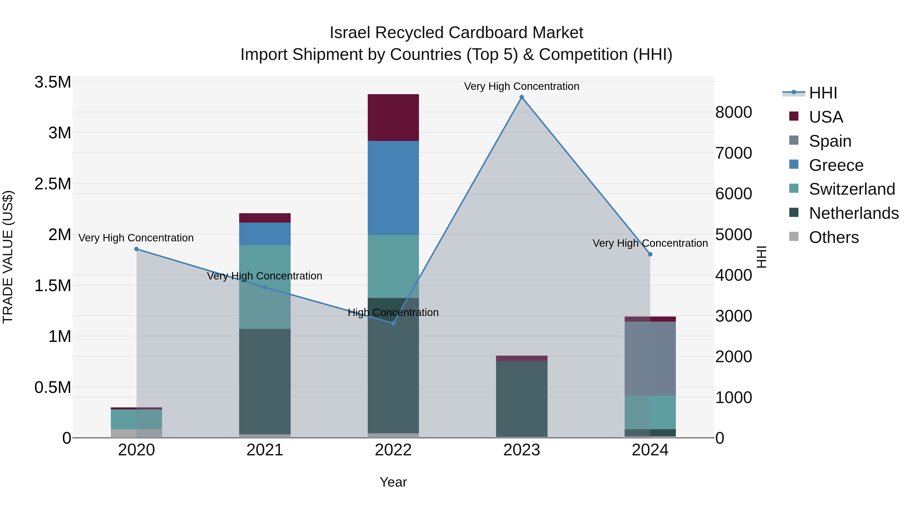
Task: Click the 2024 x-axis label
Action: pos(650,450)
